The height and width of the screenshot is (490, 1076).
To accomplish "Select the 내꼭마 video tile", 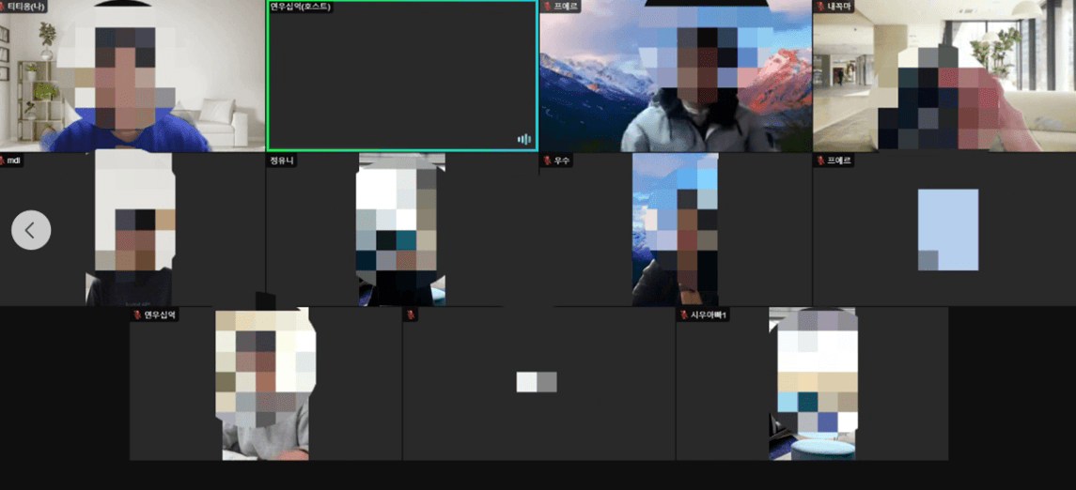I will 944,75.
